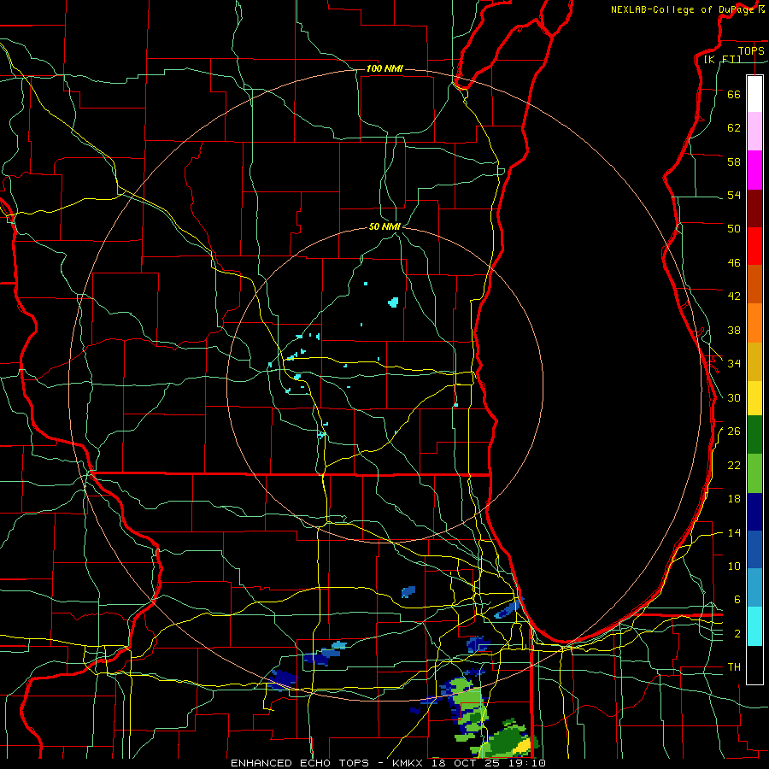
Task: Click the K FT units label
Action: click(x=722, y=59)
